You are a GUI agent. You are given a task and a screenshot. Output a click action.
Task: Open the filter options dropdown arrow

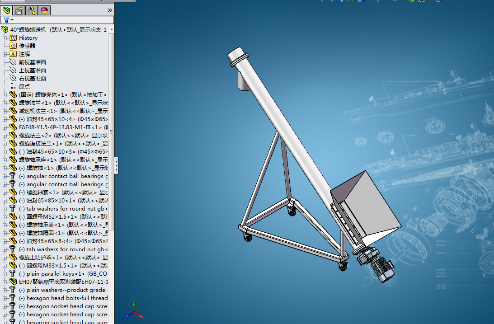point(12,20)
